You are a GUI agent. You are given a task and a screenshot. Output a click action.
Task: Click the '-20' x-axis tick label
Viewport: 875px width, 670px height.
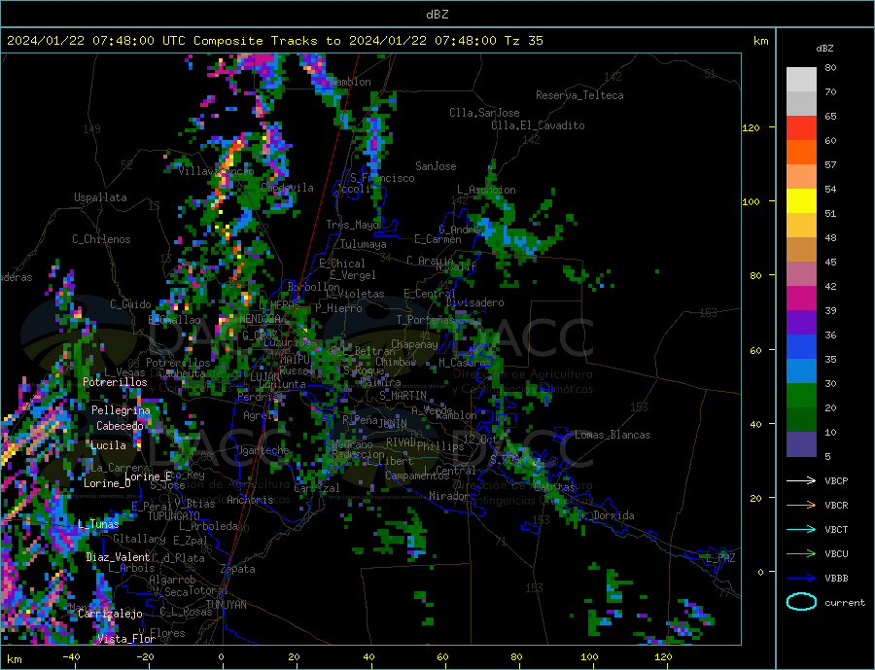pos(145,656)
